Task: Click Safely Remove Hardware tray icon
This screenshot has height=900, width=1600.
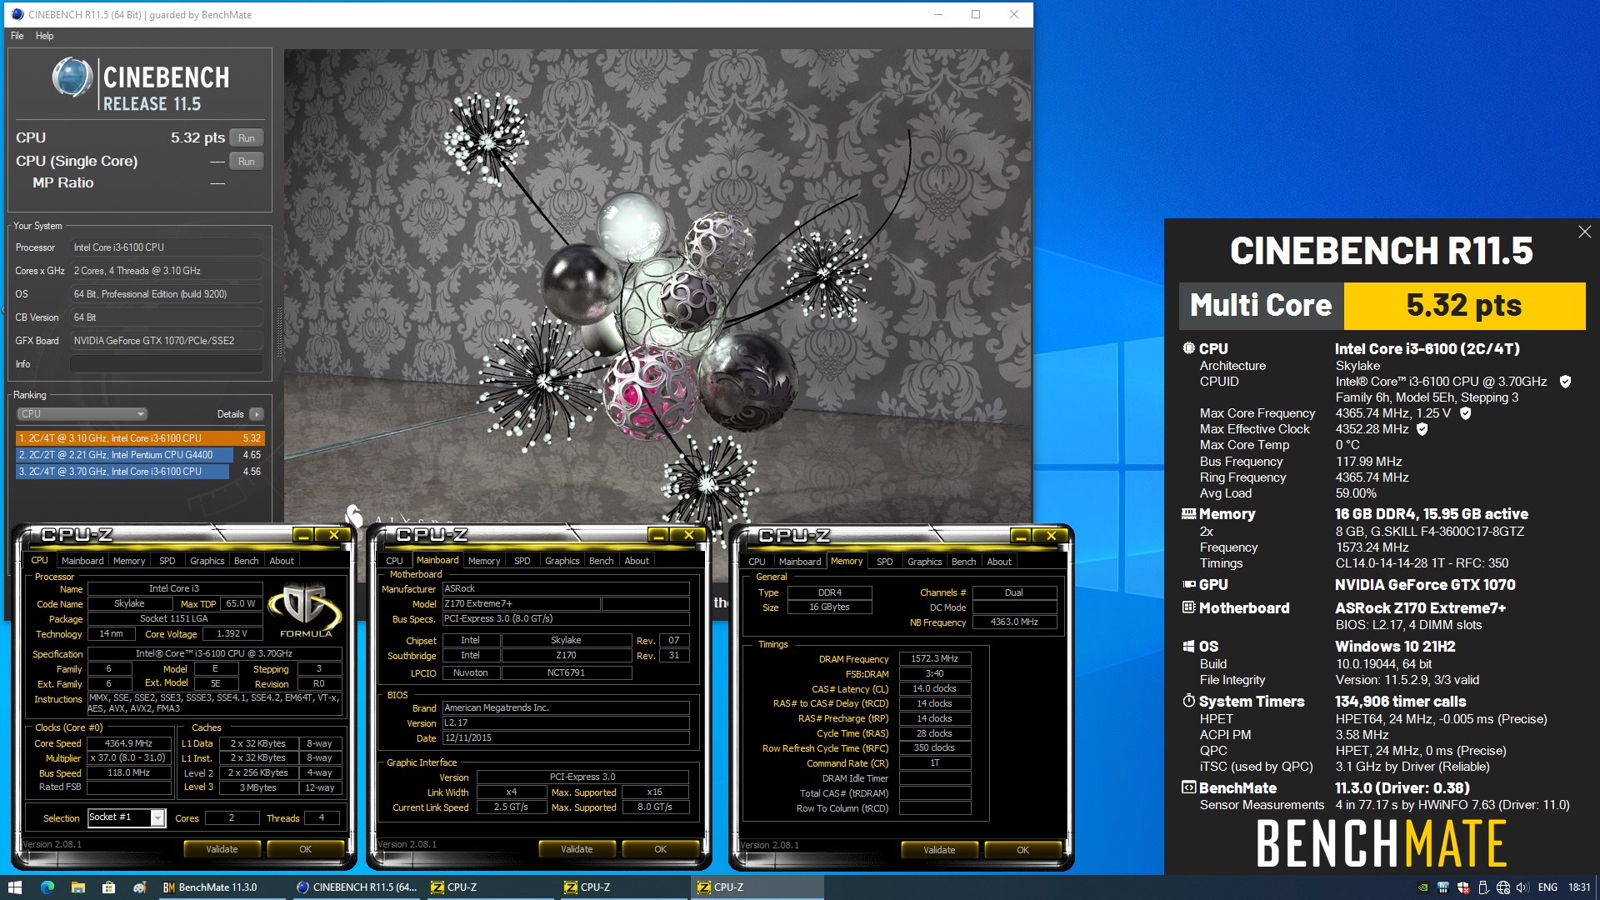Action: coord(1483,887)
